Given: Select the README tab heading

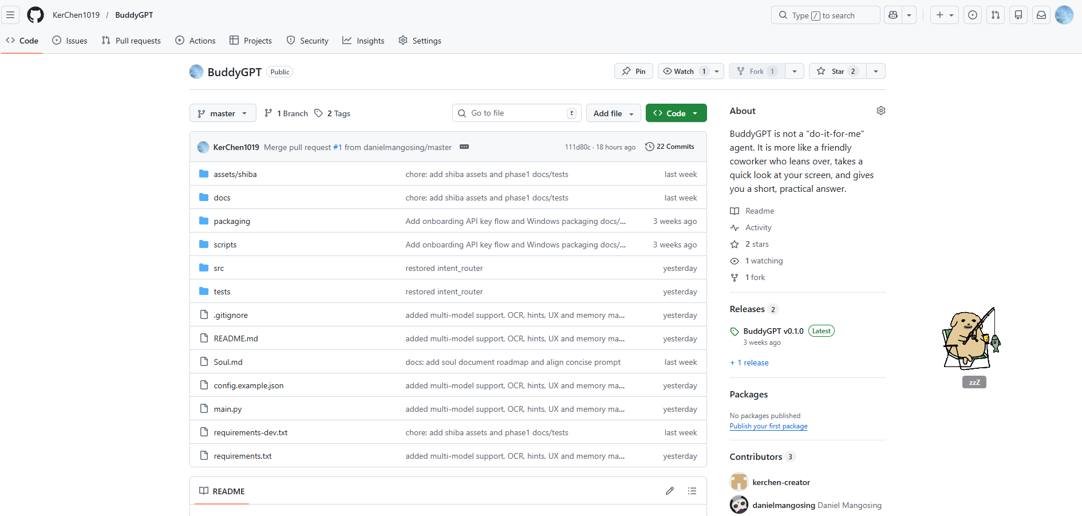Looking at the screenshot, I should tap(222, 491).
